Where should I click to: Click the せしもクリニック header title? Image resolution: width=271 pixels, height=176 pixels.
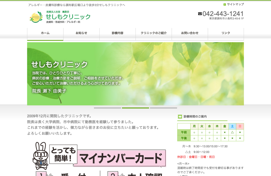tap(68, 17)
